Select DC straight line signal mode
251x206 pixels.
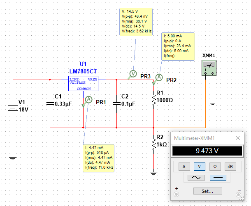coord(218,178)
